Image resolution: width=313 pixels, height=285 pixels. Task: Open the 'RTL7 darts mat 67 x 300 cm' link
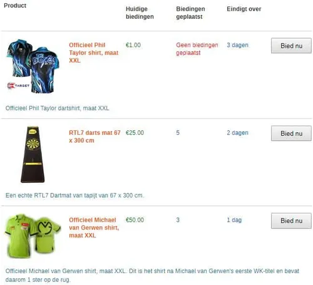pos(95,137)
